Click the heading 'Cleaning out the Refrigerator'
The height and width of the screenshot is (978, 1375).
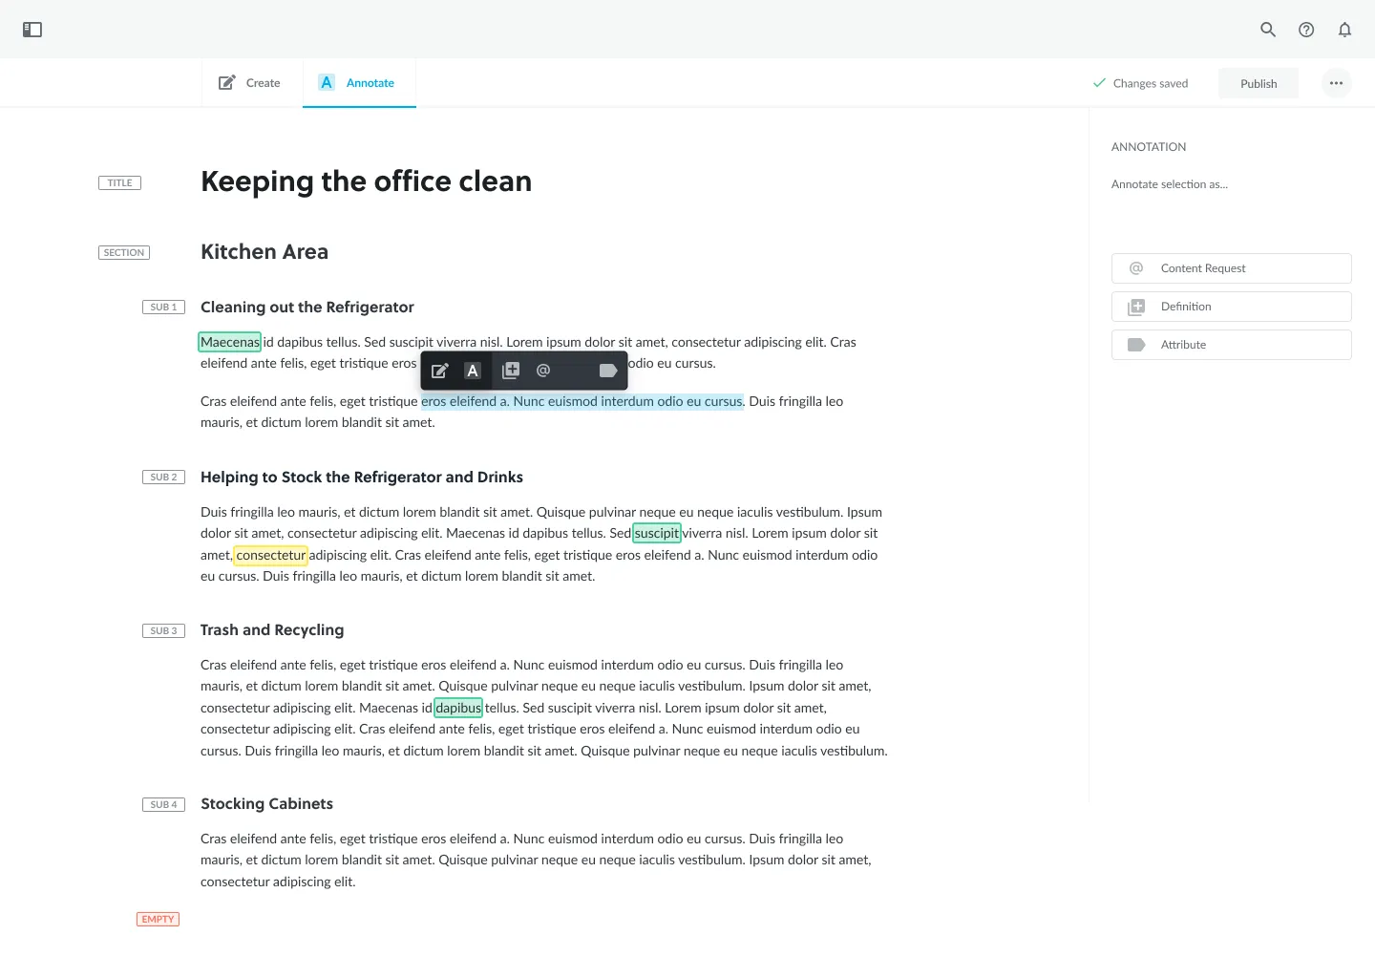[x=307, y=307]
